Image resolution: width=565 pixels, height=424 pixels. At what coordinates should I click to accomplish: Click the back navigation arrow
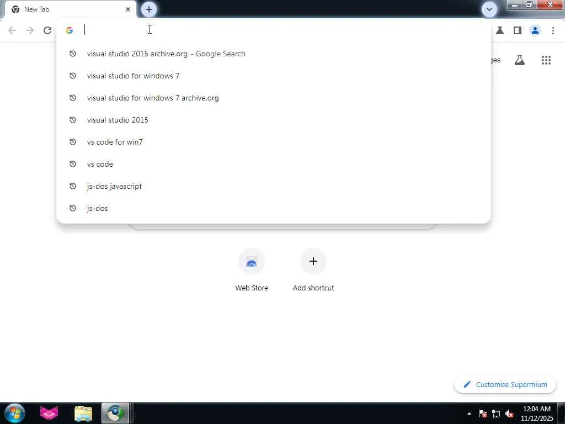(x=12, y=30)
